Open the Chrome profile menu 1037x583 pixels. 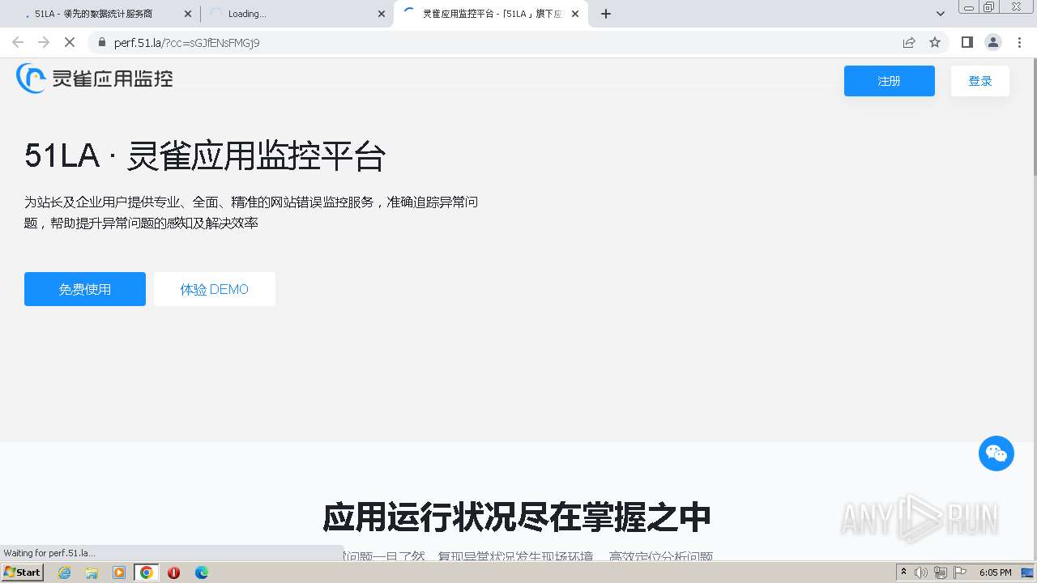pyautogui.click(x=992, y=42)
